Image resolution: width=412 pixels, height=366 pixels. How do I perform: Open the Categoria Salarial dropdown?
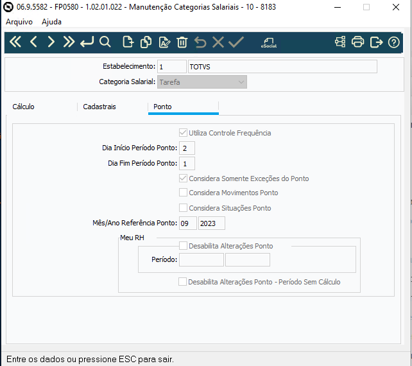tap(202, 82)
